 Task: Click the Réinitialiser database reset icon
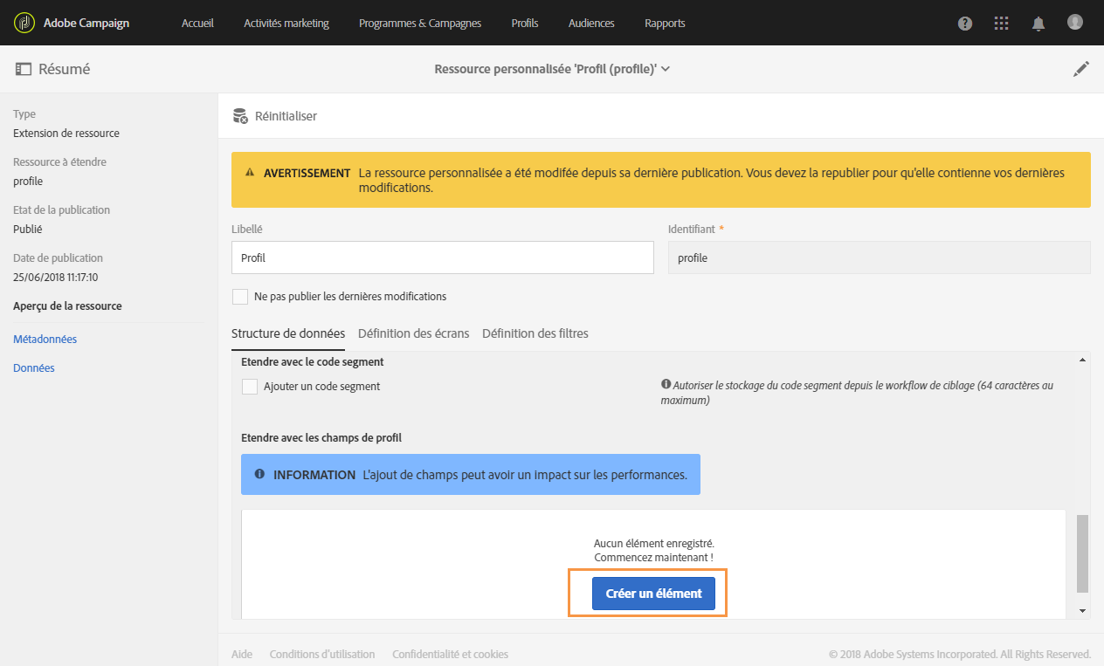click(240, 116)
